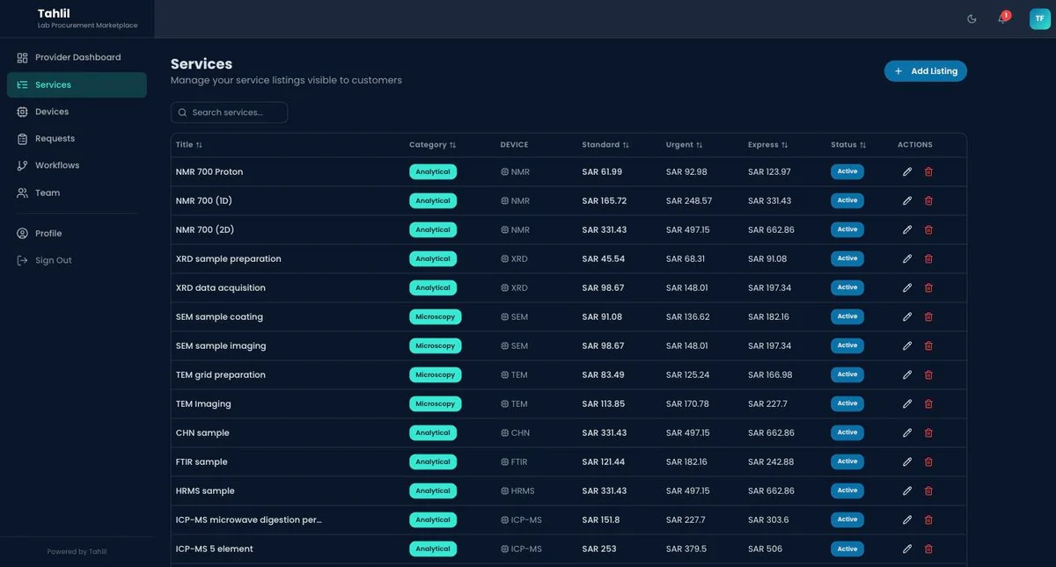
Task: Delete XRD data acquisition listing
Action: (x=928, y=287)
